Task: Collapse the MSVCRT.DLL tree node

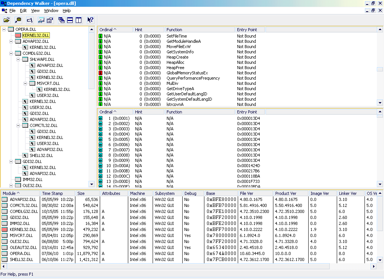Action: [25, 83]
